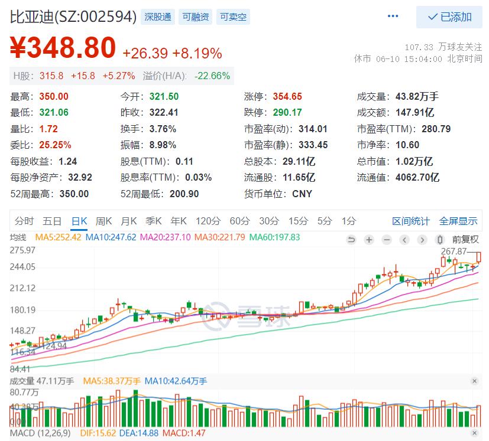The width and height of the screenshot is (489, 441).
Task: Switch to the 120分 chart tab
Action: (x=208, y=221)
